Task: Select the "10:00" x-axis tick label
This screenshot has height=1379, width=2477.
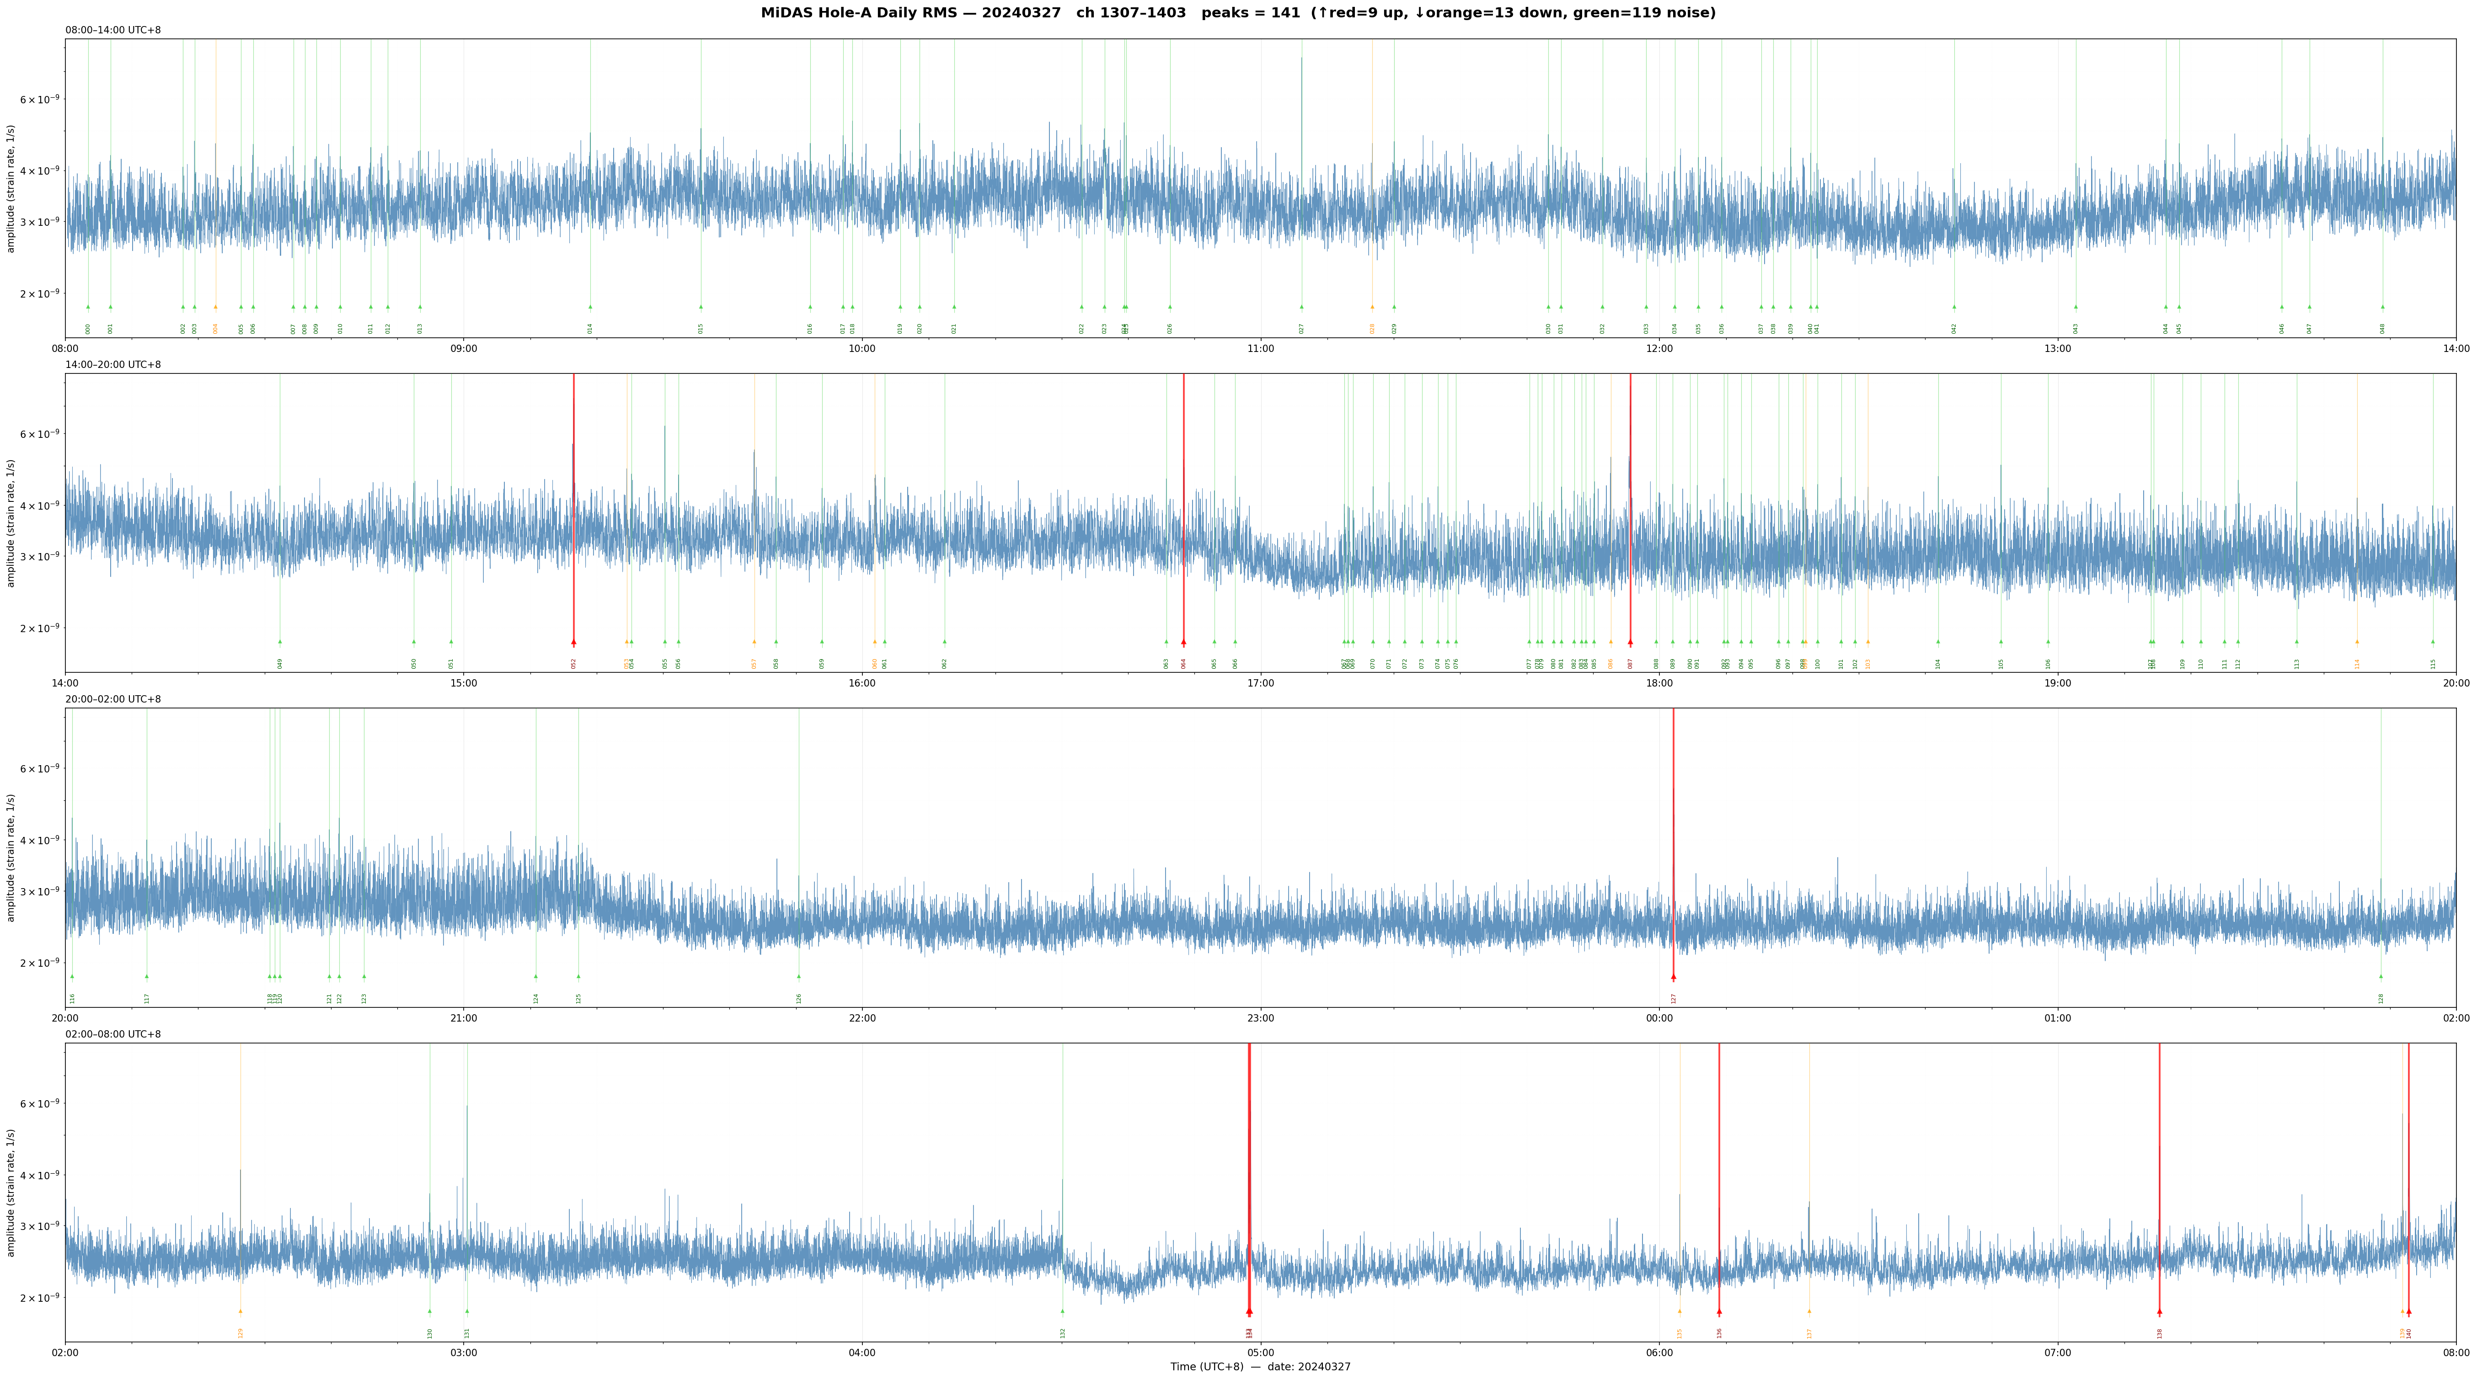Action: click(x=862, y=349)
